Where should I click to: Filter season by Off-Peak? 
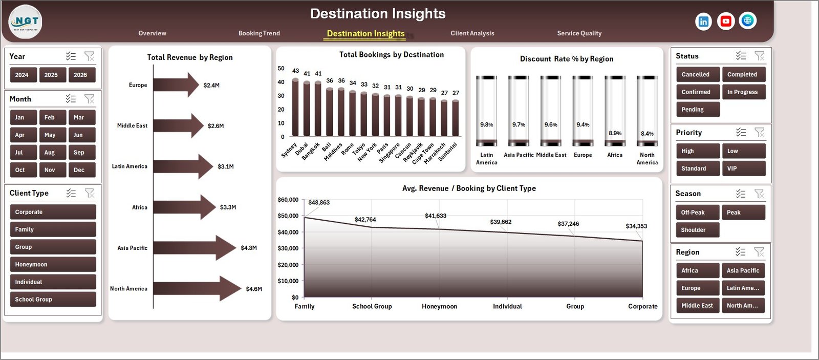tap(698, 213)
